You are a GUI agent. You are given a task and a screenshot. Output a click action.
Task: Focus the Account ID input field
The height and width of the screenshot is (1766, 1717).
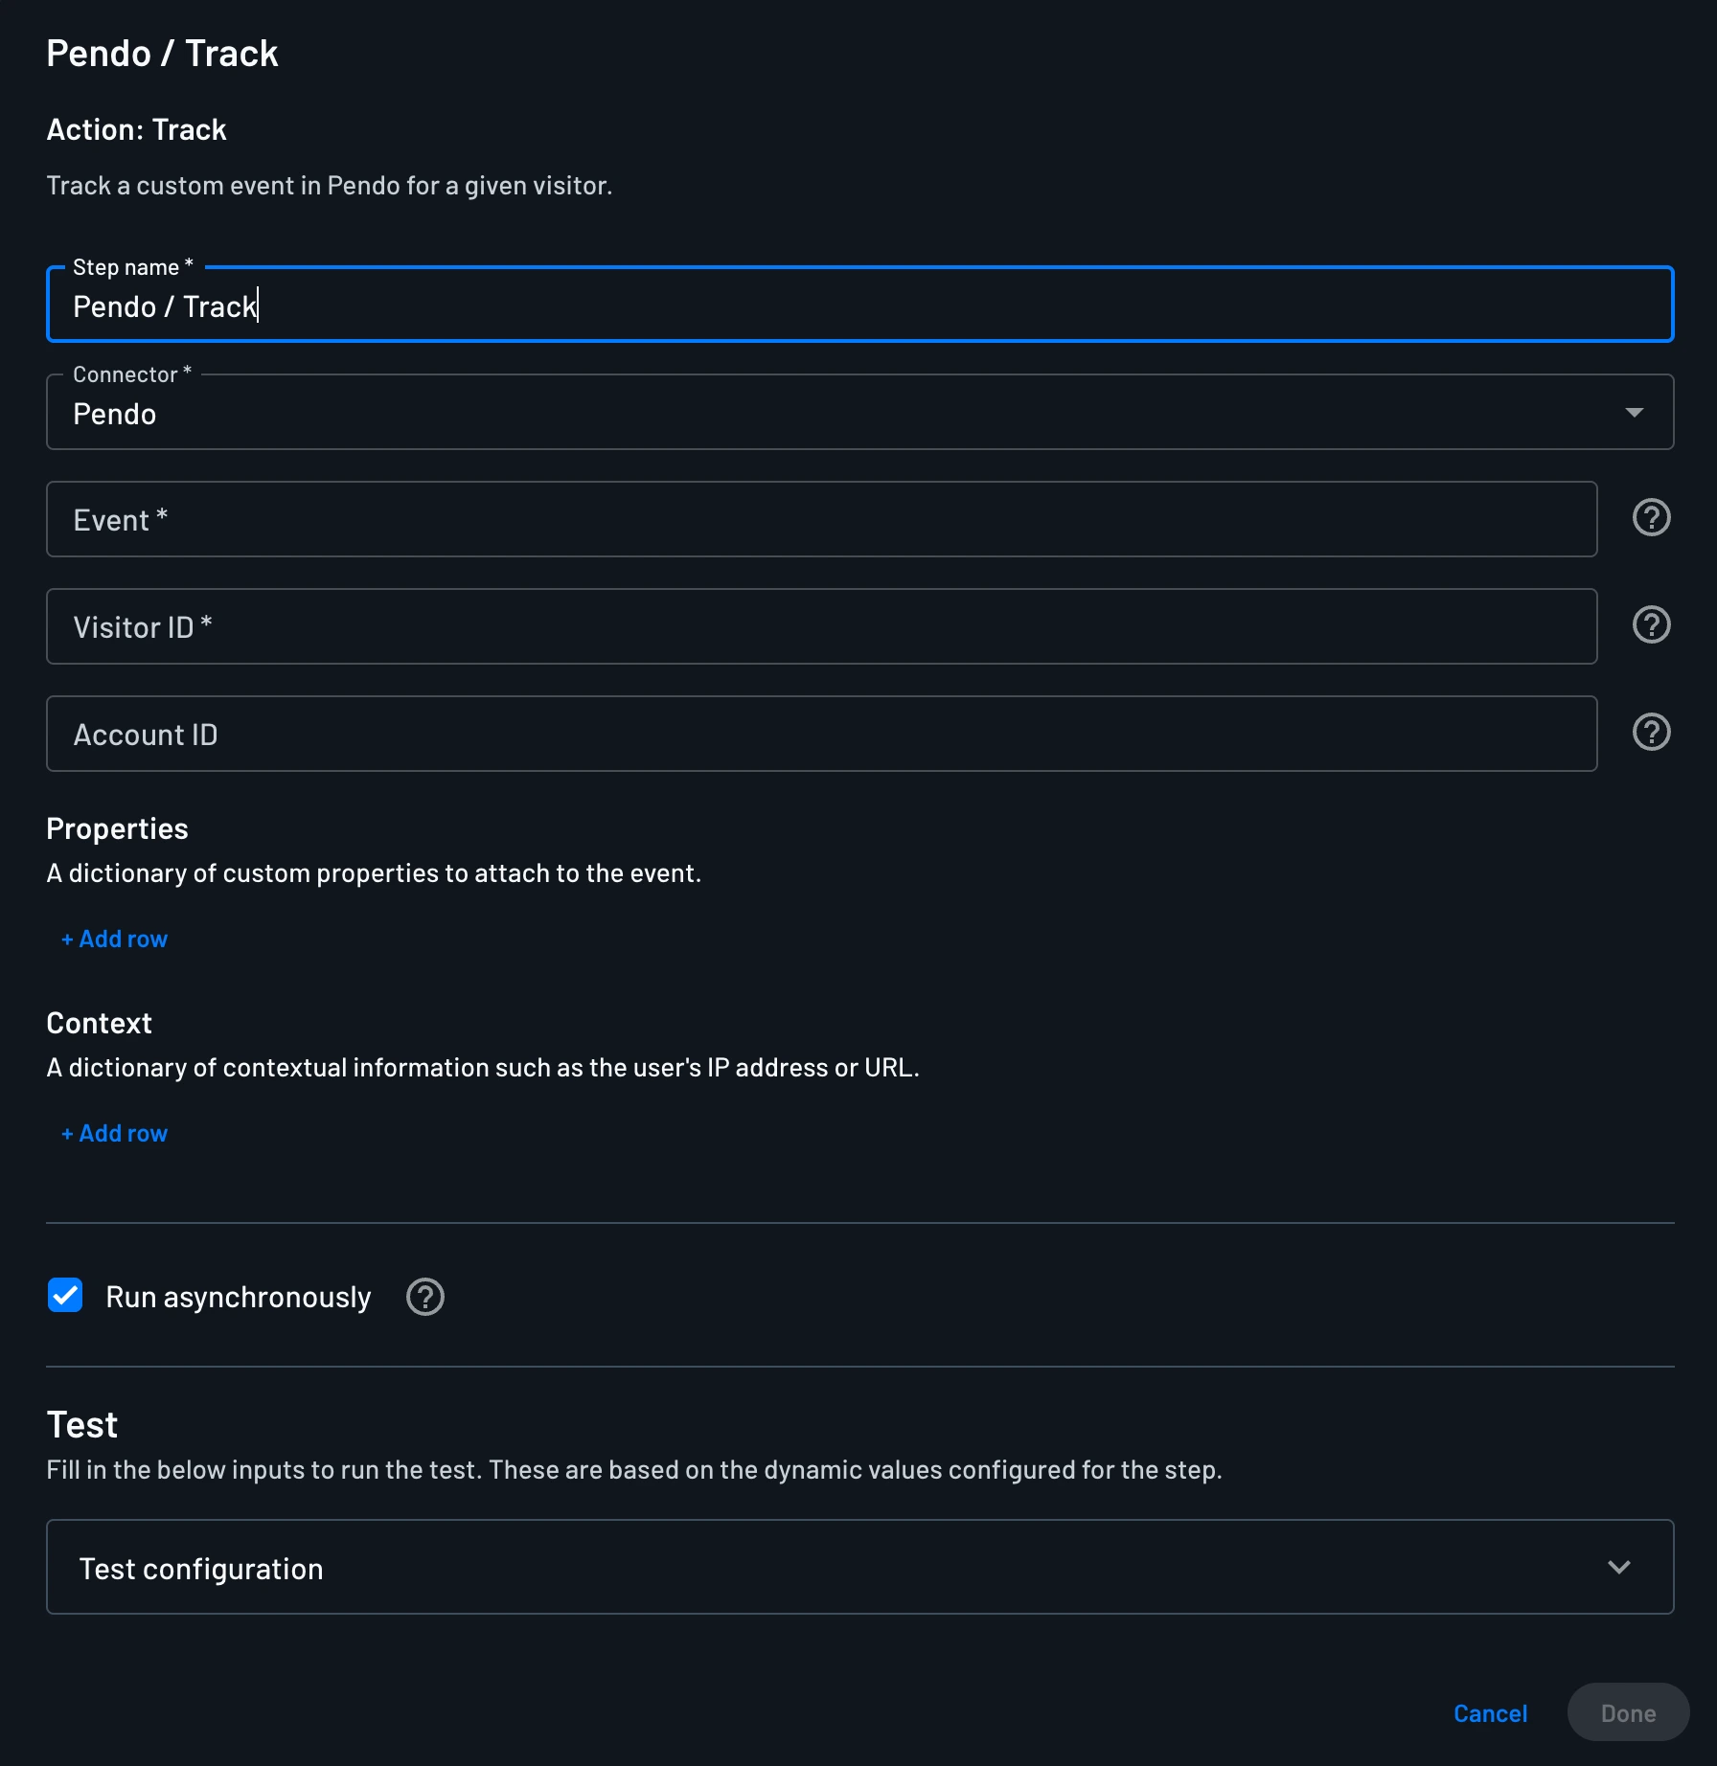pos(821,734)
